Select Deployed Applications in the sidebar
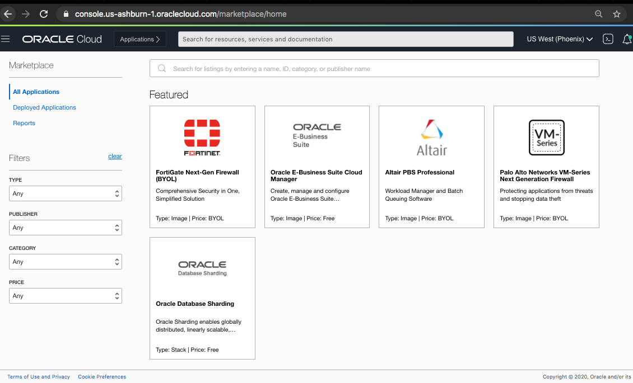 coord(44,107)
